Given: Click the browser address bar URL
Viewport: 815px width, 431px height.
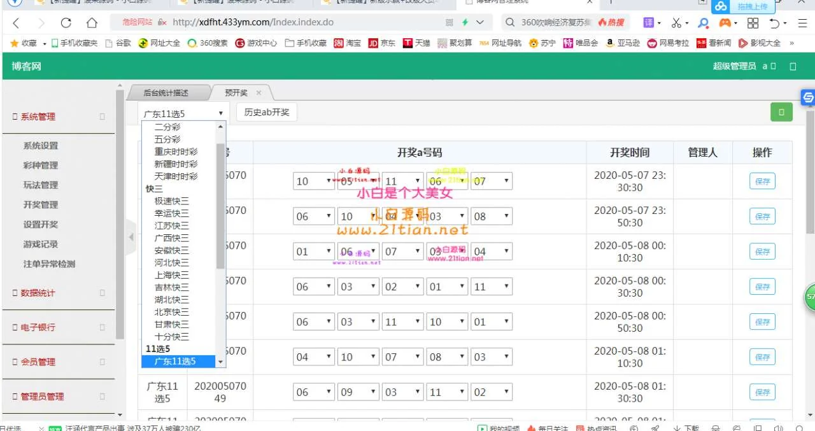Looking at the screenshot, I should tap(253, 22).
